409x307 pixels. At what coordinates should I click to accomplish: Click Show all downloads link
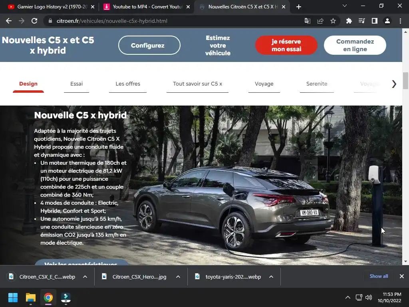tap(379, 276)
